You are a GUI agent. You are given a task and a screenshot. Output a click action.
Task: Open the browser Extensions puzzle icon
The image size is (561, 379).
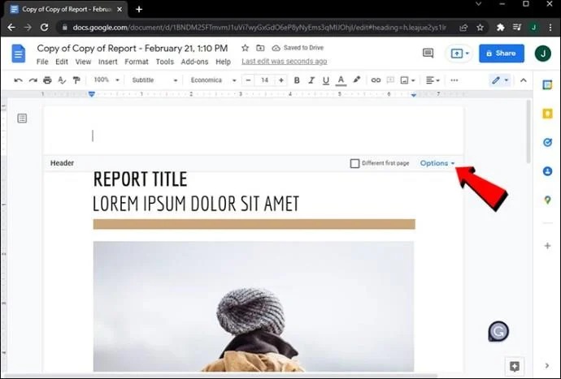tap(500, 28)
